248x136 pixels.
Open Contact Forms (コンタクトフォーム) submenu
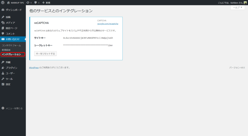coord(11,45)
